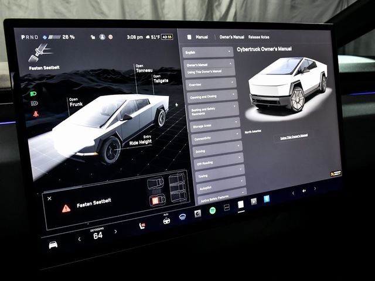Open the driver profile icon
375x281 pixels.
tap(103, 37)
